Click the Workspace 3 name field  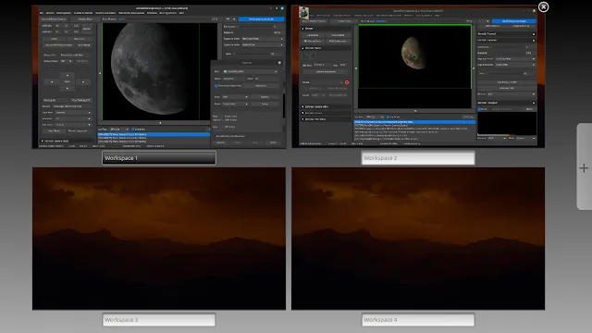point(159,320)
